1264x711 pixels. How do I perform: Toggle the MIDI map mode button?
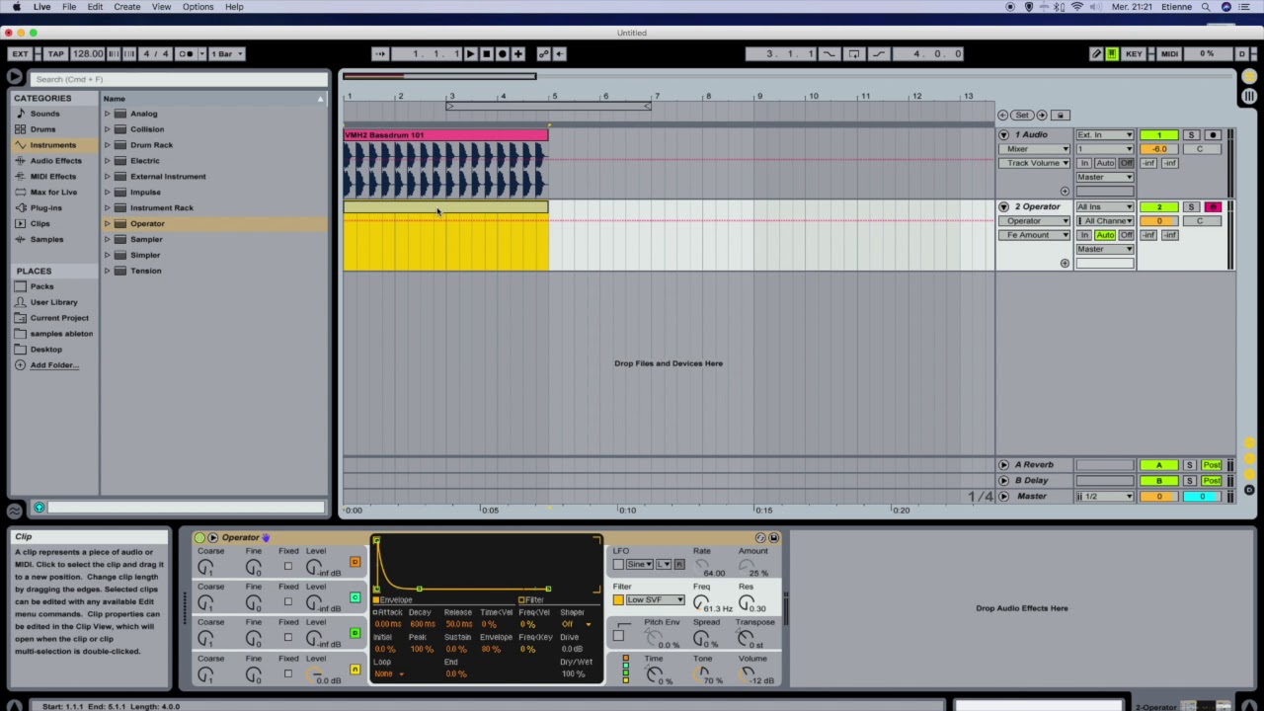[x=1169, y=54]
